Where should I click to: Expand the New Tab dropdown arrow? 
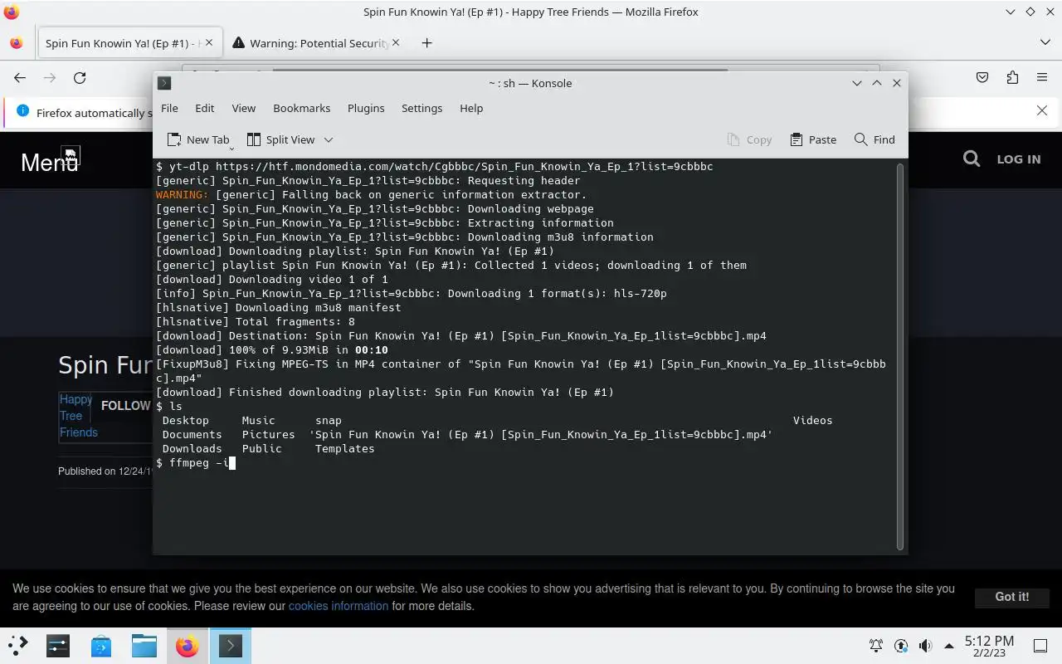click(x=231, y=147)
